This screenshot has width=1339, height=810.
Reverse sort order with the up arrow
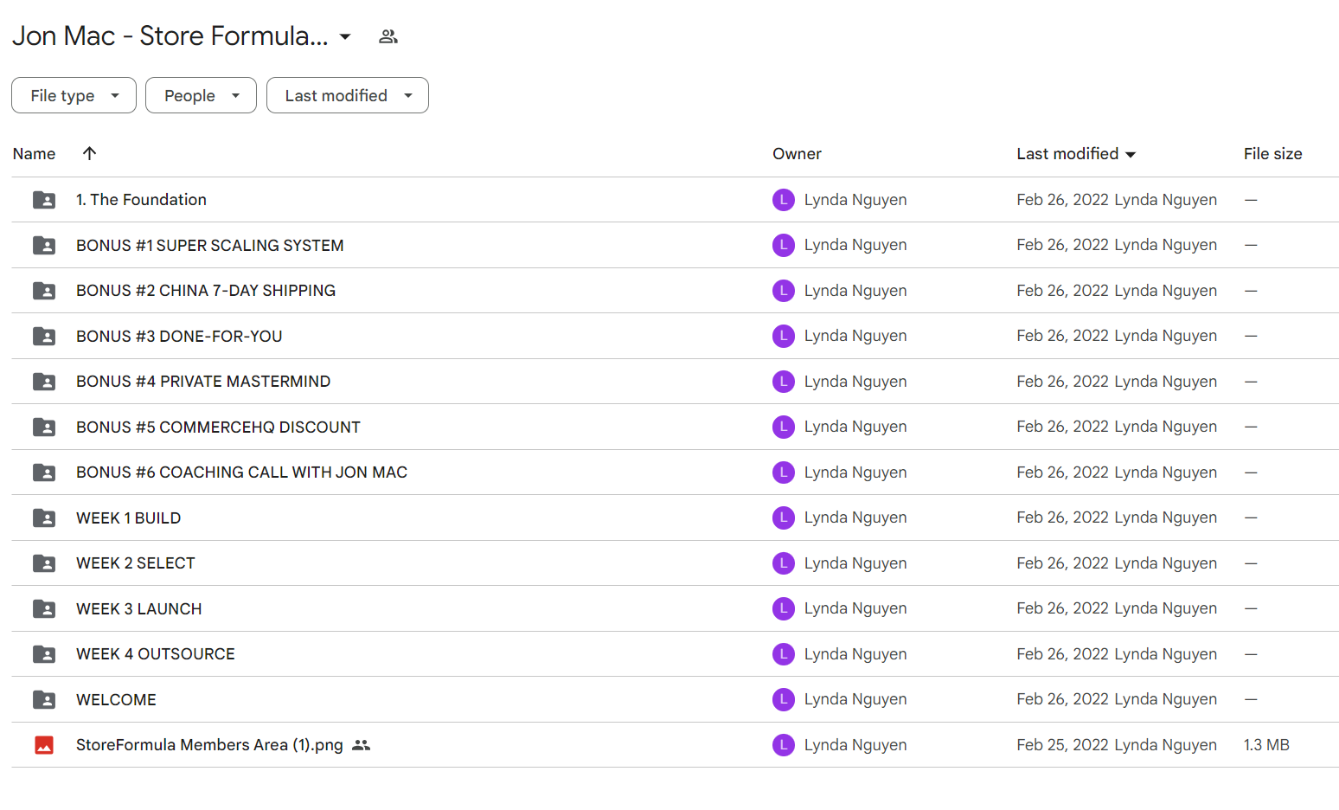(x=89, y=153)
